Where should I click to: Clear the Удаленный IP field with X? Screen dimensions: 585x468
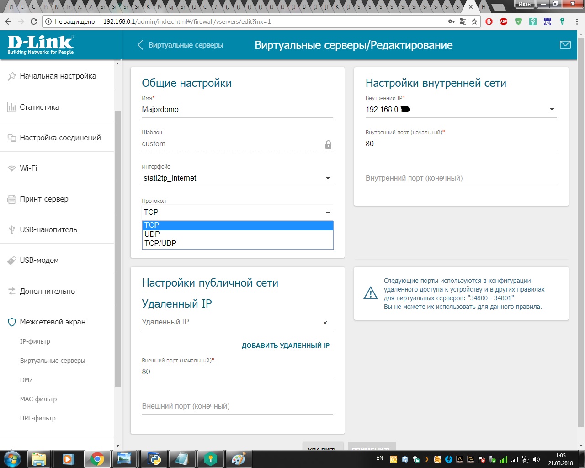click(325, 323)
